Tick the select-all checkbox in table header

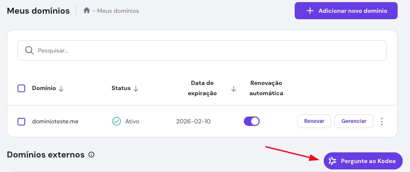(21, 88)
